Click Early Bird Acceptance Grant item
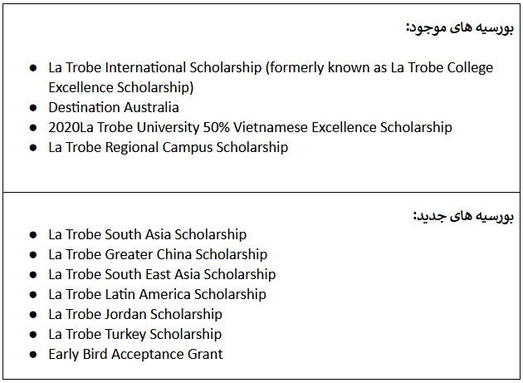Viewport: 523px width, 383px height. coord(135,354)
